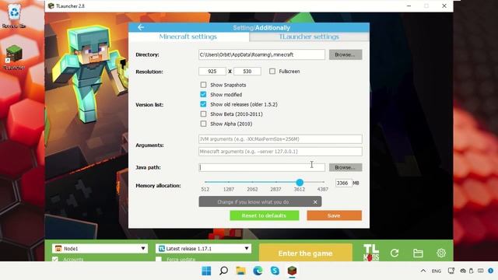The height and width of the screenshot is (280, 498).
Task: Switch to Minecraft settings tab
Action: [188, 37]
